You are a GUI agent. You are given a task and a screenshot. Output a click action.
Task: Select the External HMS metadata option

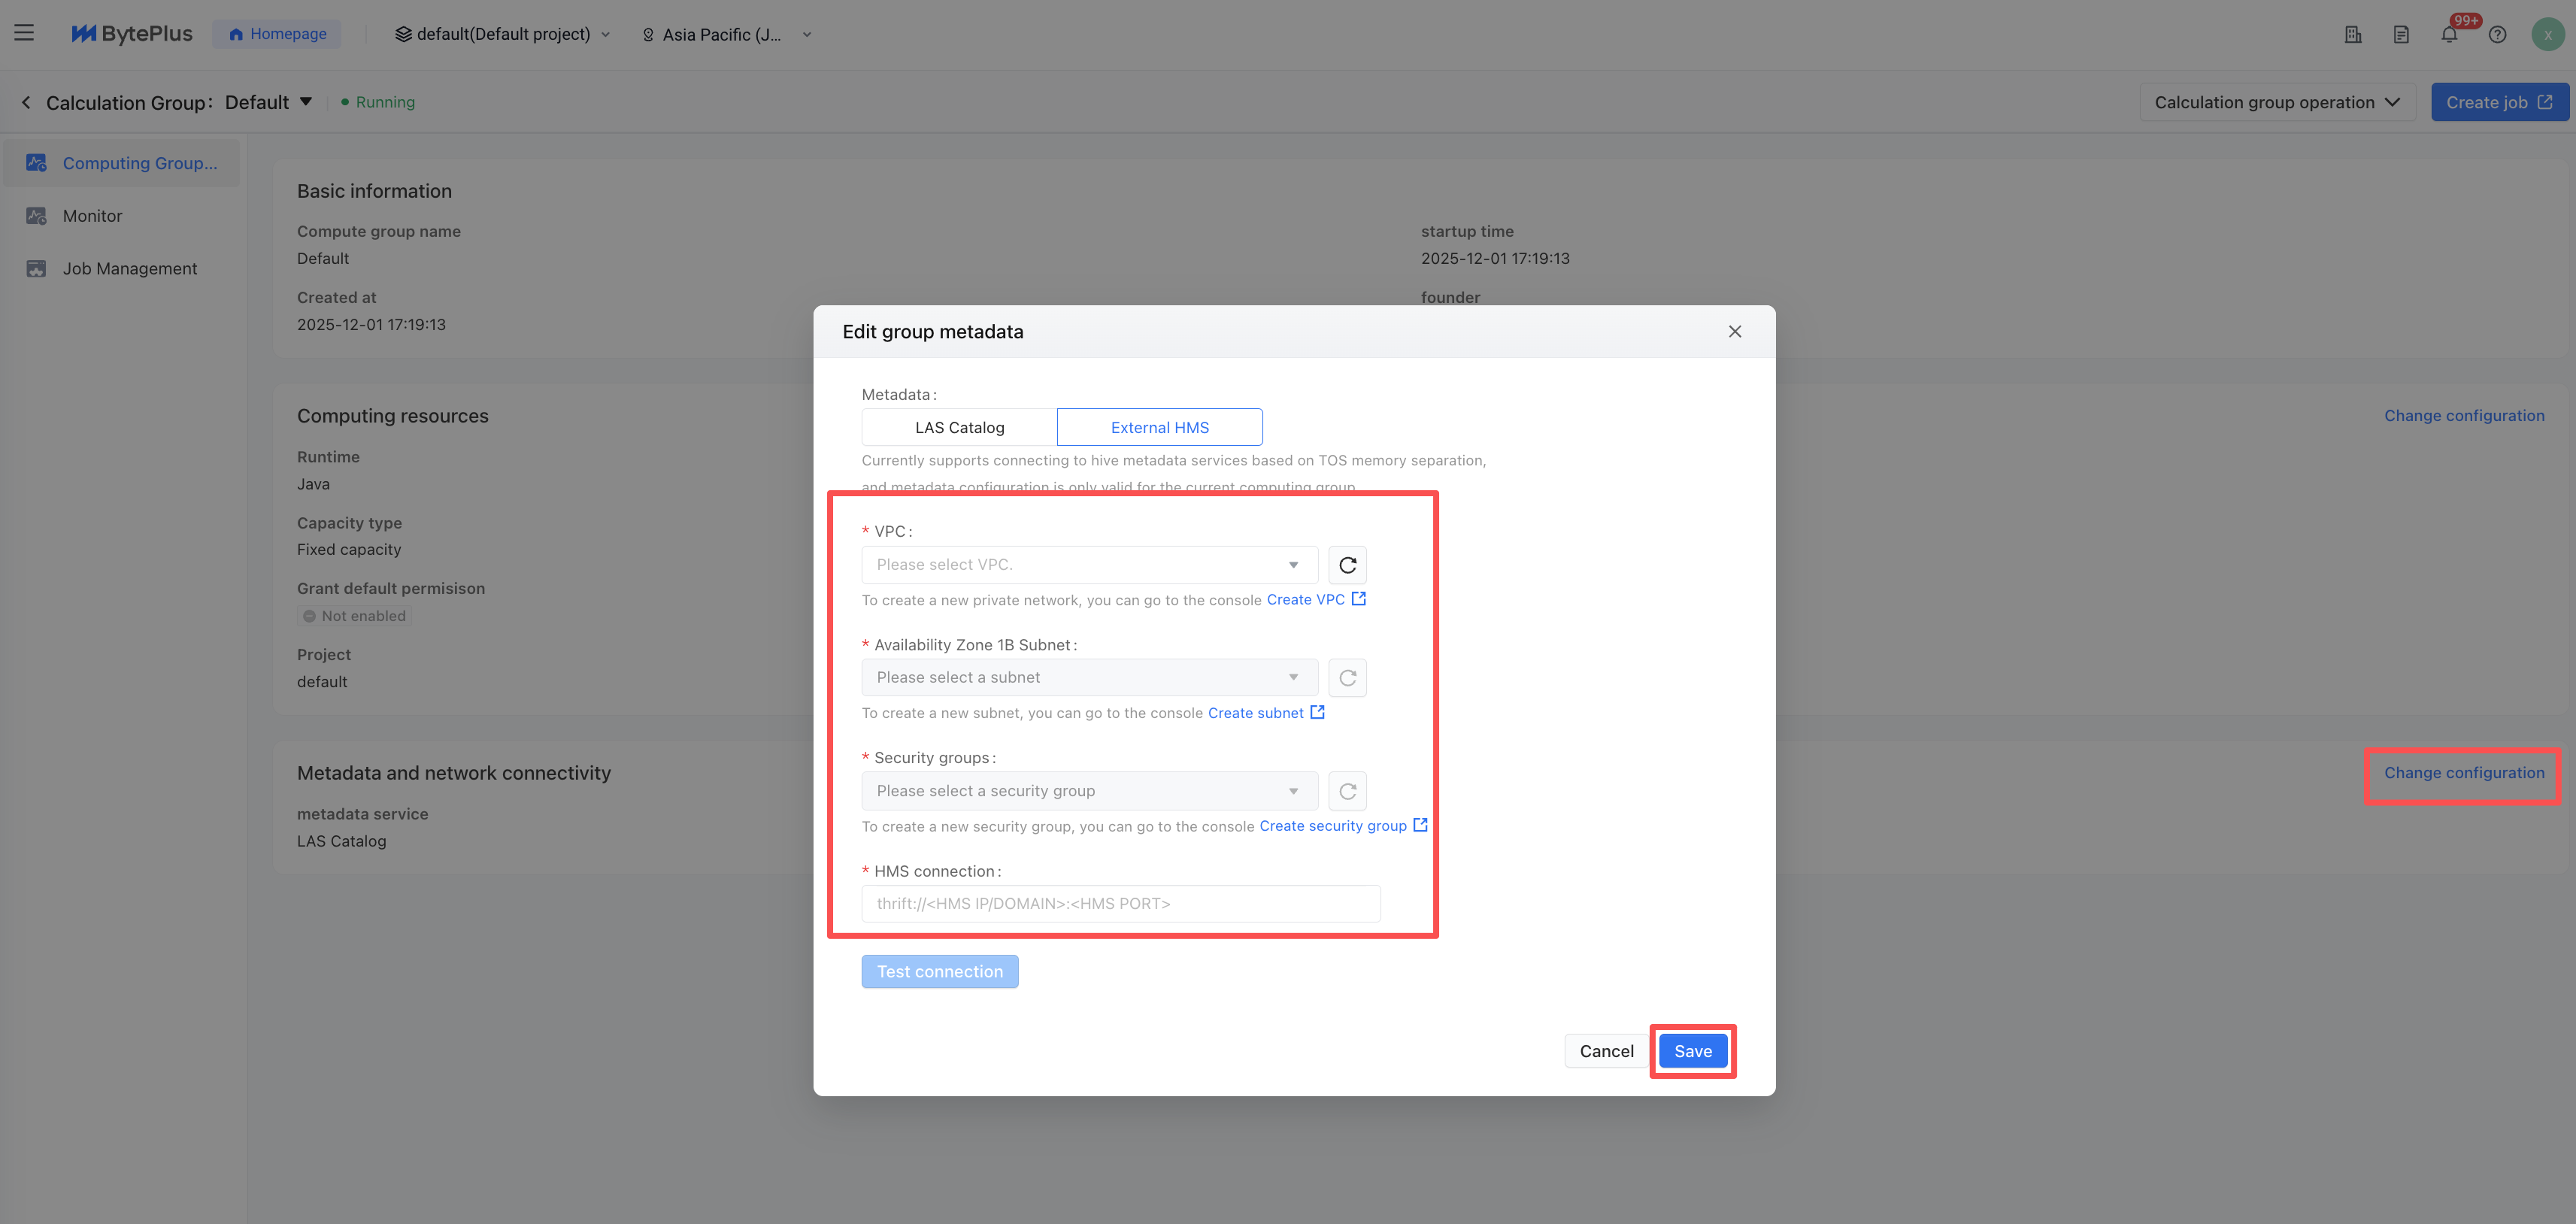1159,427
